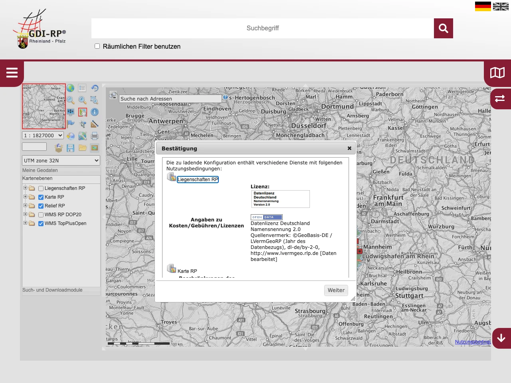
Task: Check the Liegenschaften RP layer
Action: coord(41,188)
